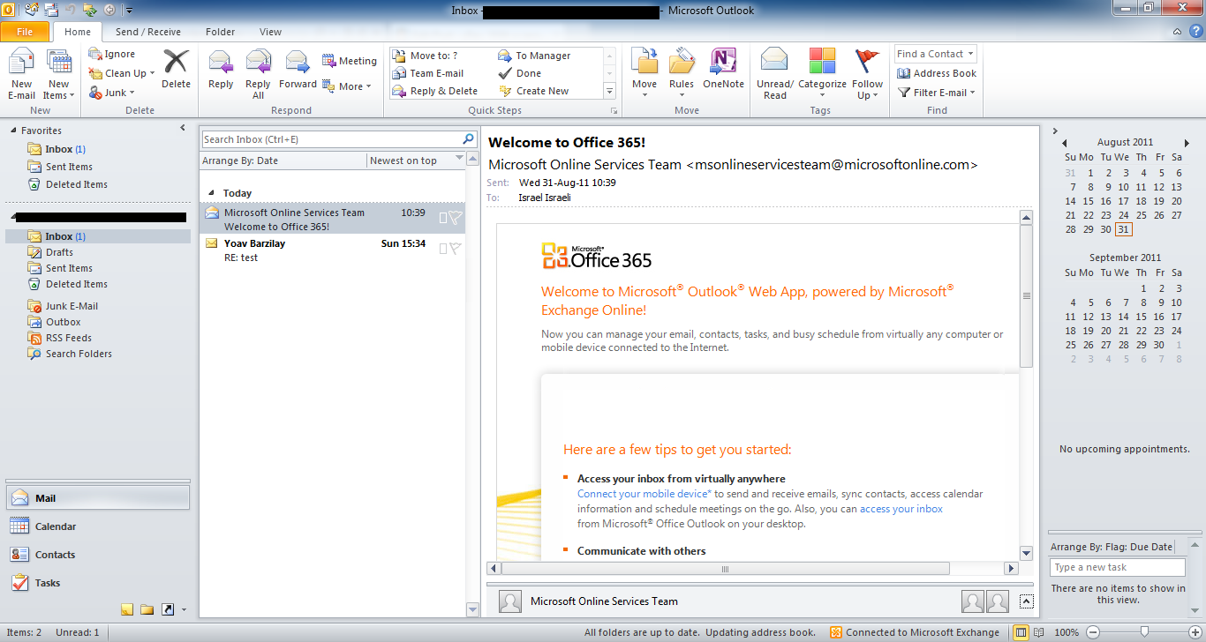
Task: Expand the Quick Steps gallery
Action: 609,91
